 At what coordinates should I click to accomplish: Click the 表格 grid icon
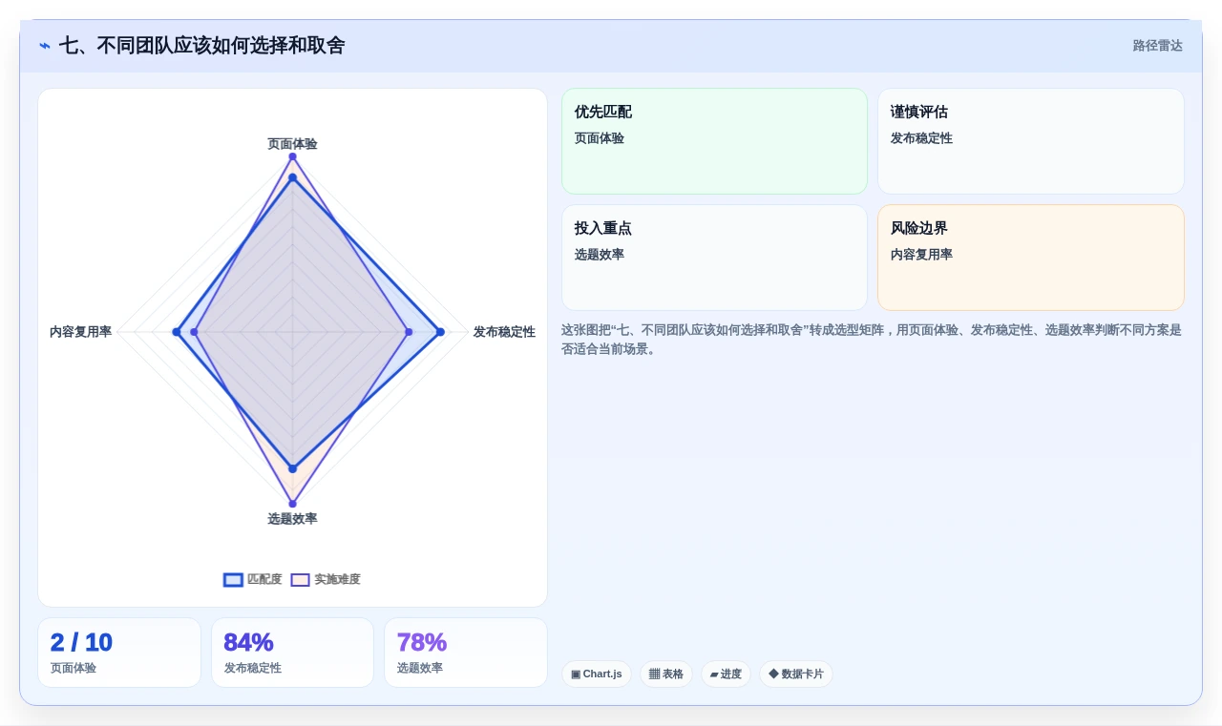click(x=654, y=674)
